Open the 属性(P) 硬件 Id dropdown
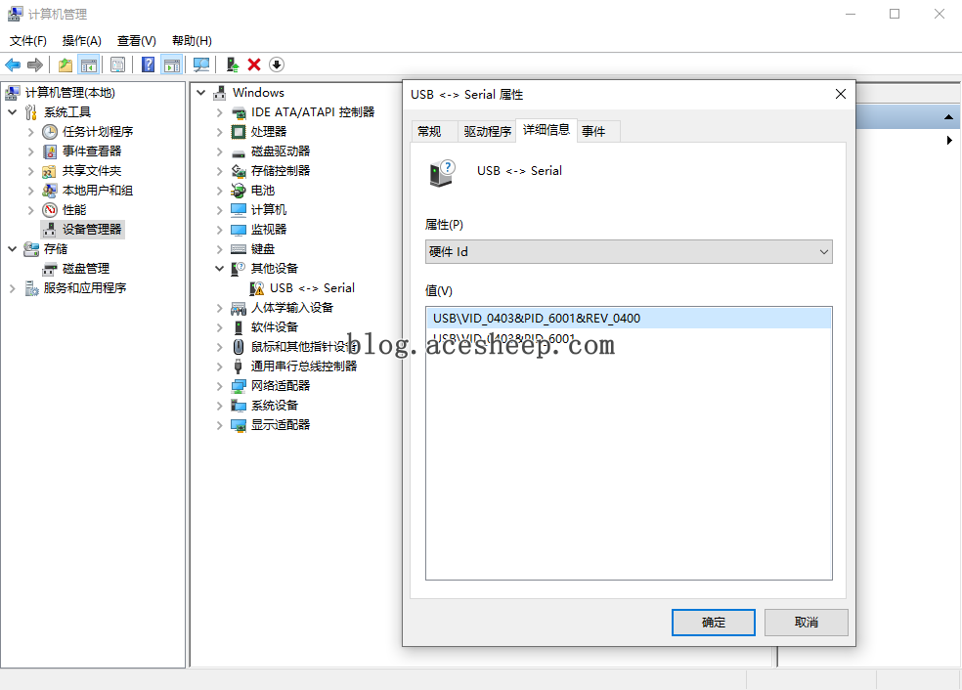The width and height of the screenshot is (962, 690). [629, 252]
